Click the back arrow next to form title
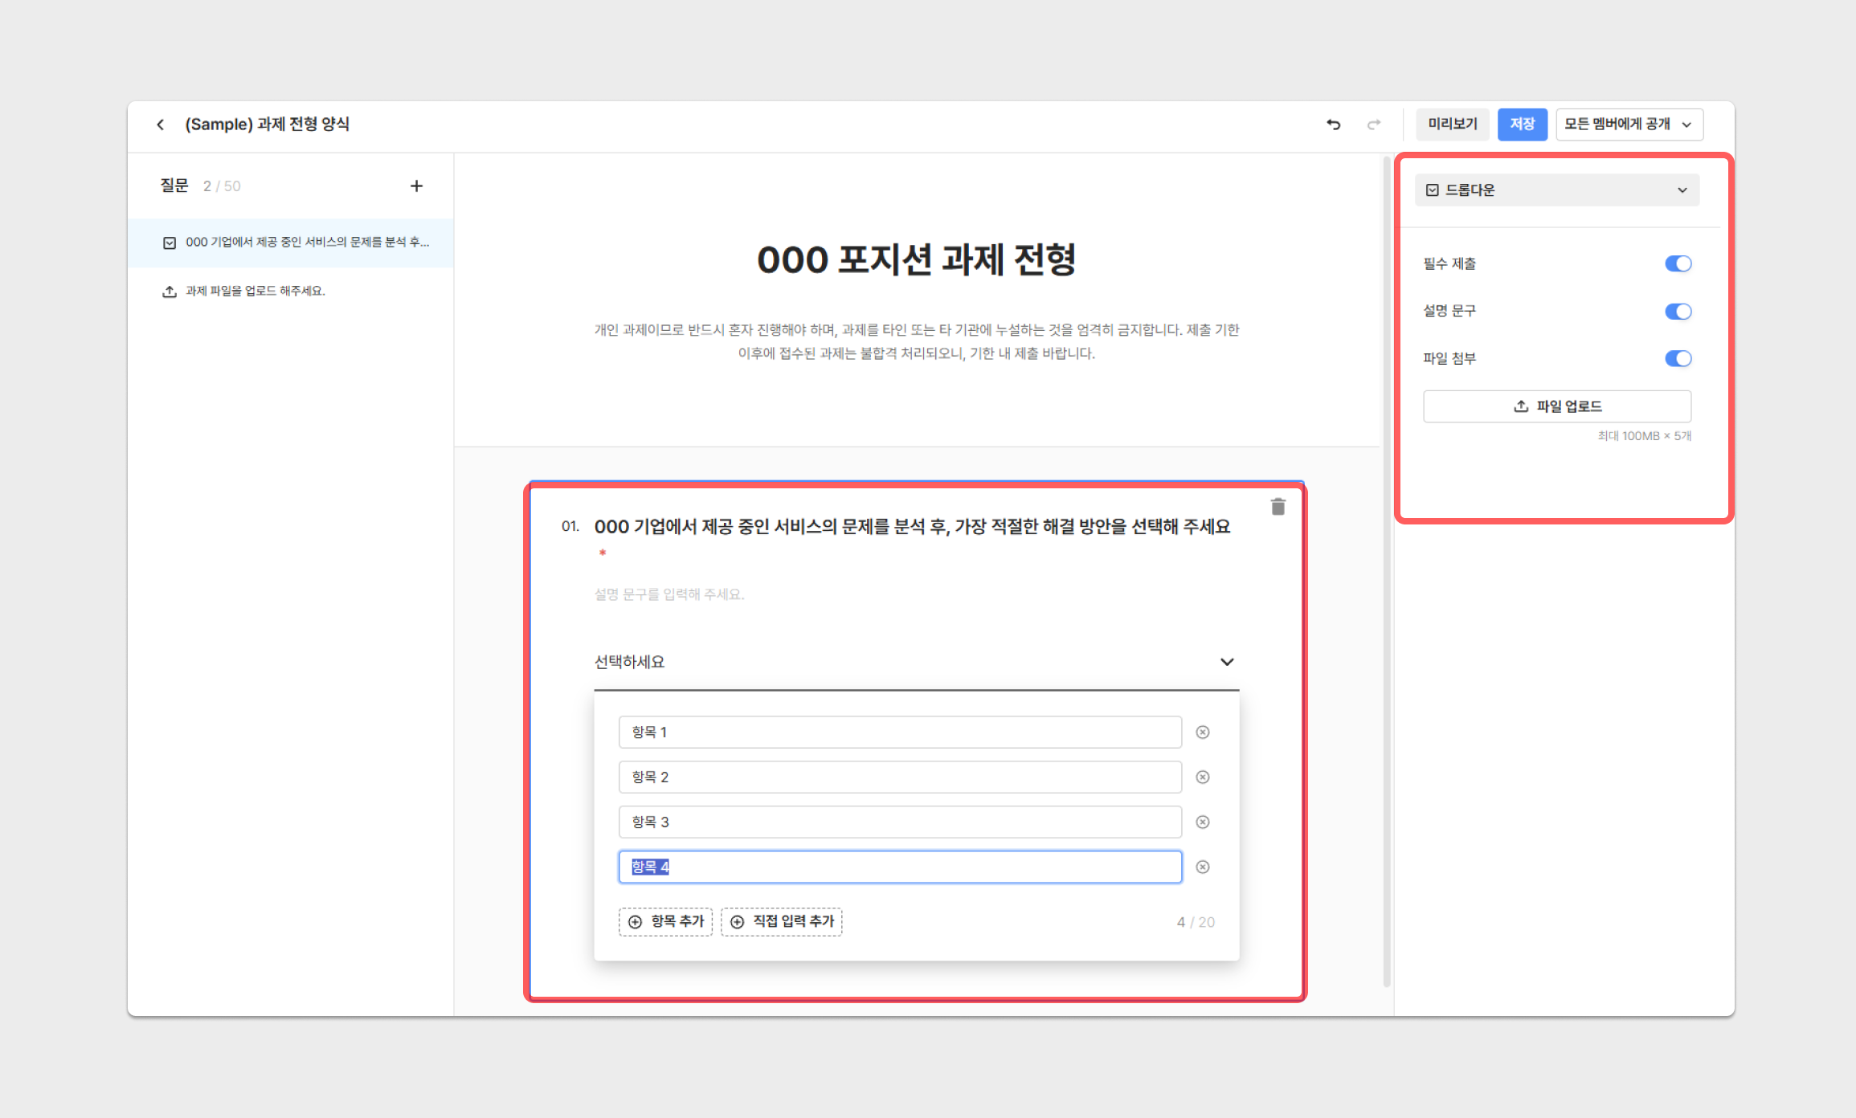Image resolution: width=1856 pixels, height=1118 pixels. point(161,124)
